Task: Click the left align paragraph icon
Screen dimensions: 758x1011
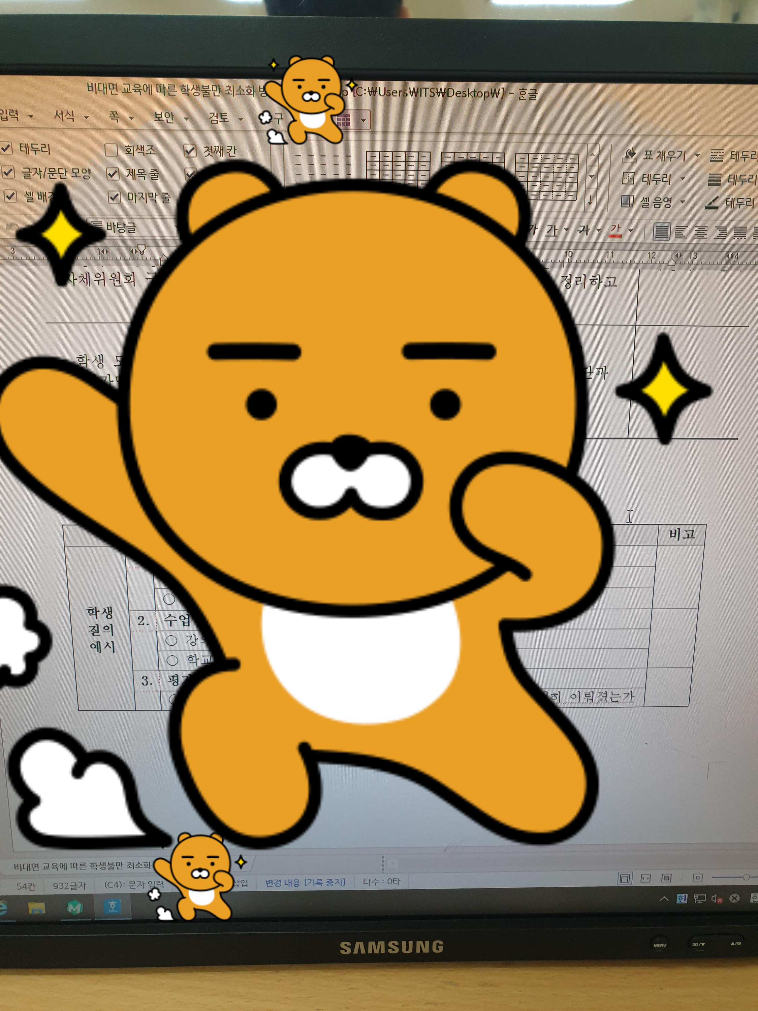Action: click(x=681, y=232)
